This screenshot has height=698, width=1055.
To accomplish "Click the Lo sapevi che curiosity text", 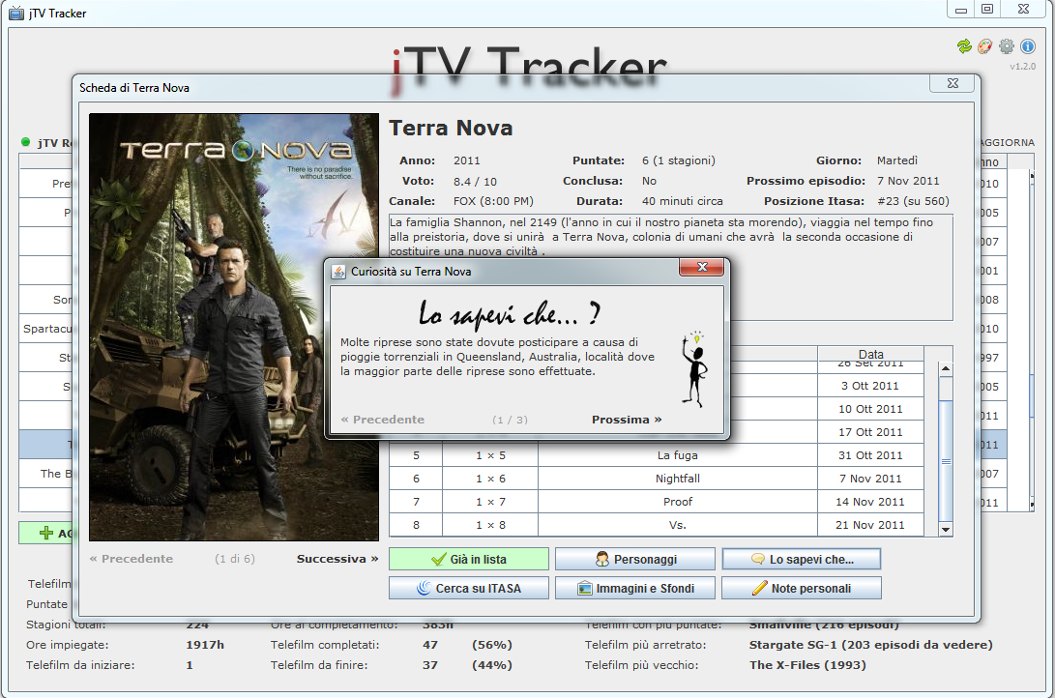I will coord(497,357).
